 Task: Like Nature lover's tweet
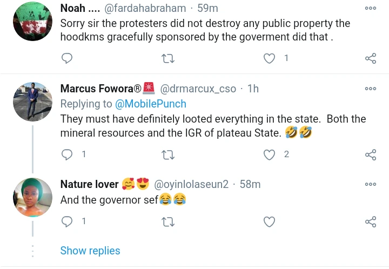click(269, 221)
